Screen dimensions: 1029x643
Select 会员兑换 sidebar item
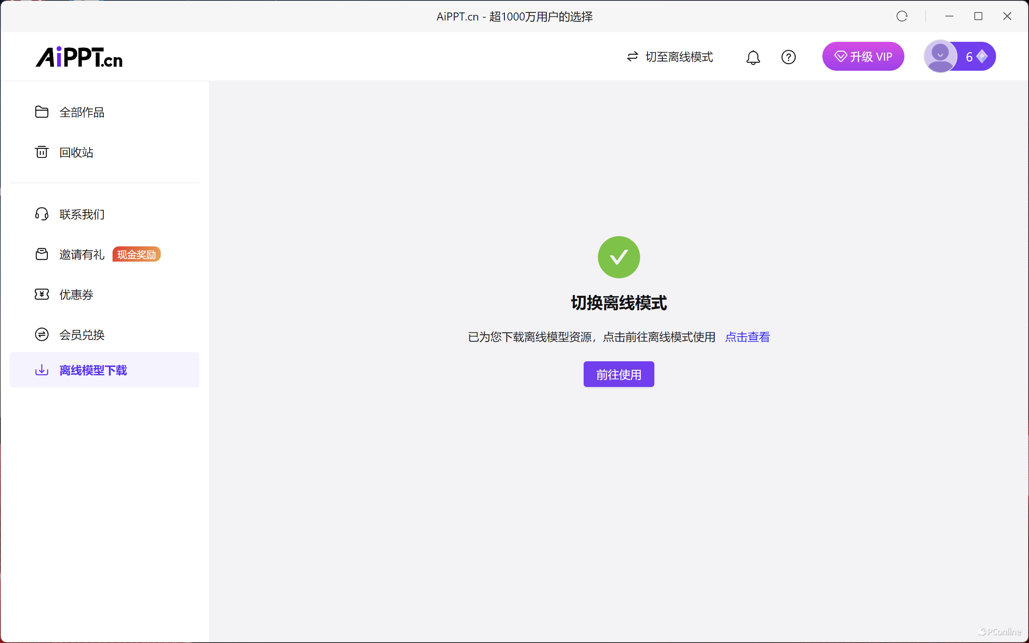click(82, 335)
